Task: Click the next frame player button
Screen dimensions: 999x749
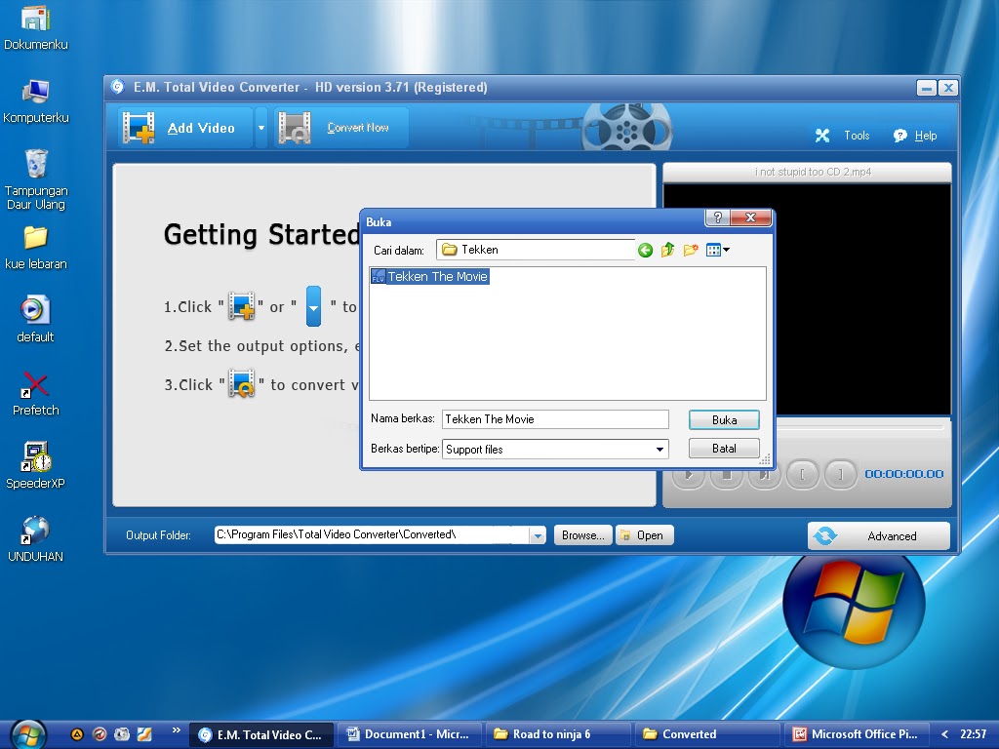Action: (x=765, y=475)
